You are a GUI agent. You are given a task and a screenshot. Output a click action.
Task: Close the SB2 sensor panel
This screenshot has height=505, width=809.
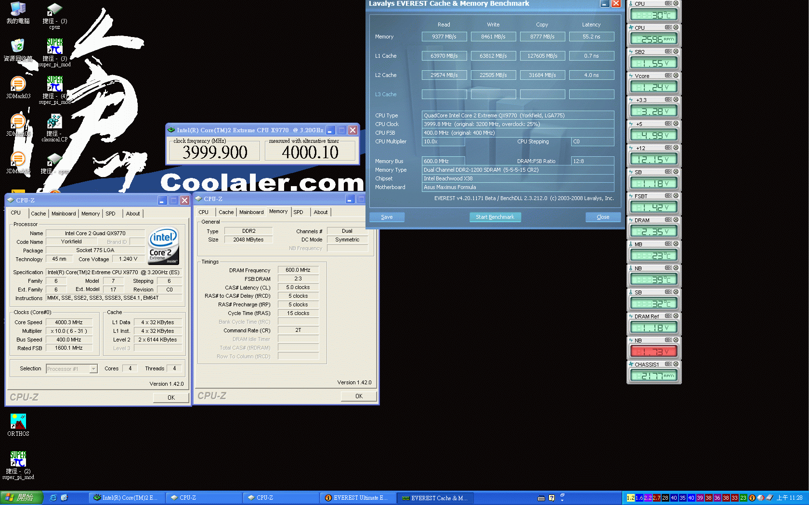pyautogui.click(x=676, y=51)
